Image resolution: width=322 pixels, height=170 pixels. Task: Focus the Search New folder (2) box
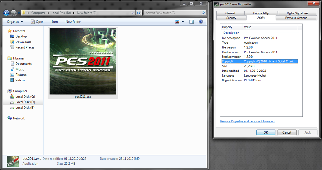pyautogui.click(x=175, y=13)
